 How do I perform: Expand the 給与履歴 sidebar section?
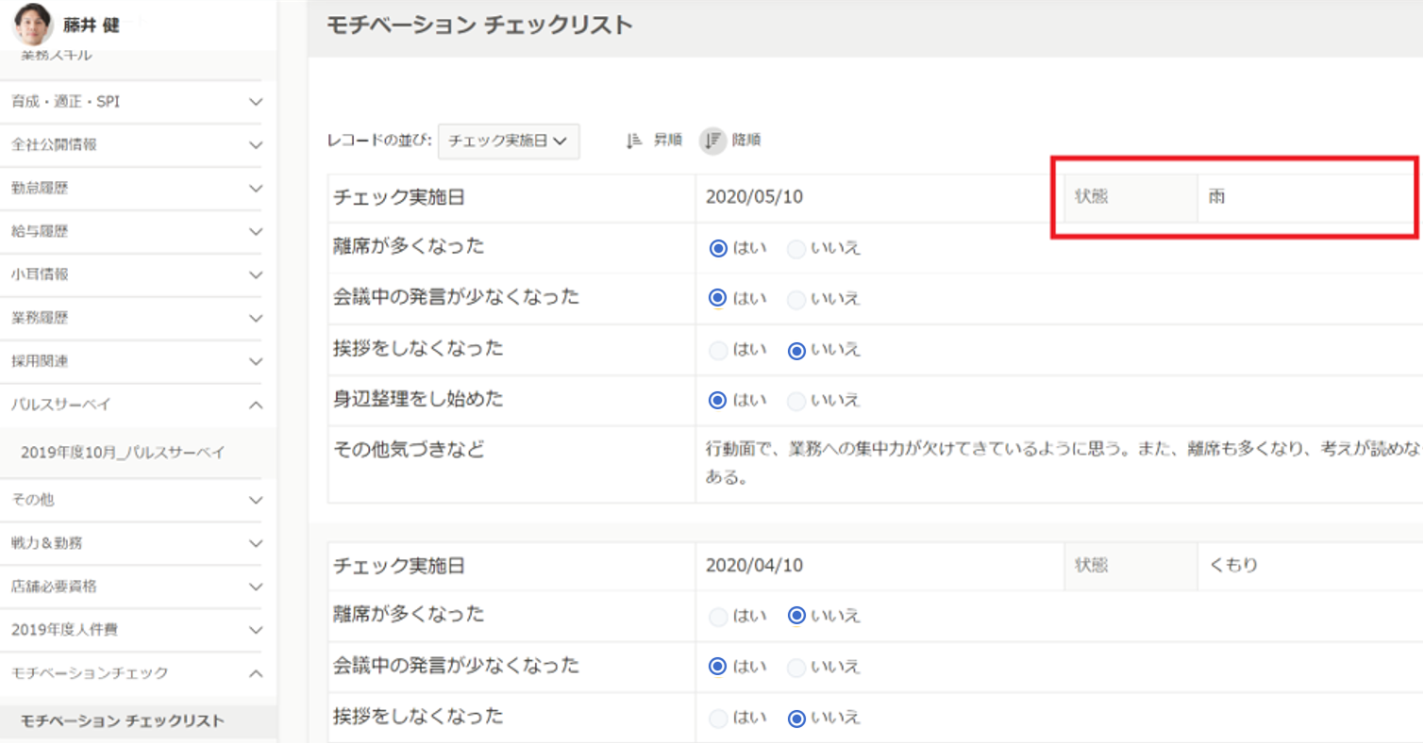point(255,232)
